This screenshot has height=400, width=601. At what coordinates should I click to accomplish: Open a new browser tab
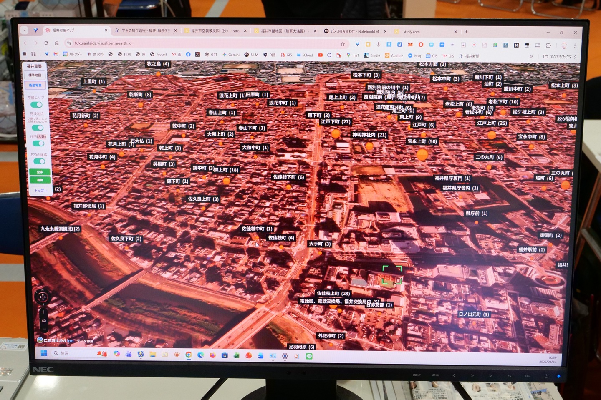pyautogui.click(x=466, y=32)
